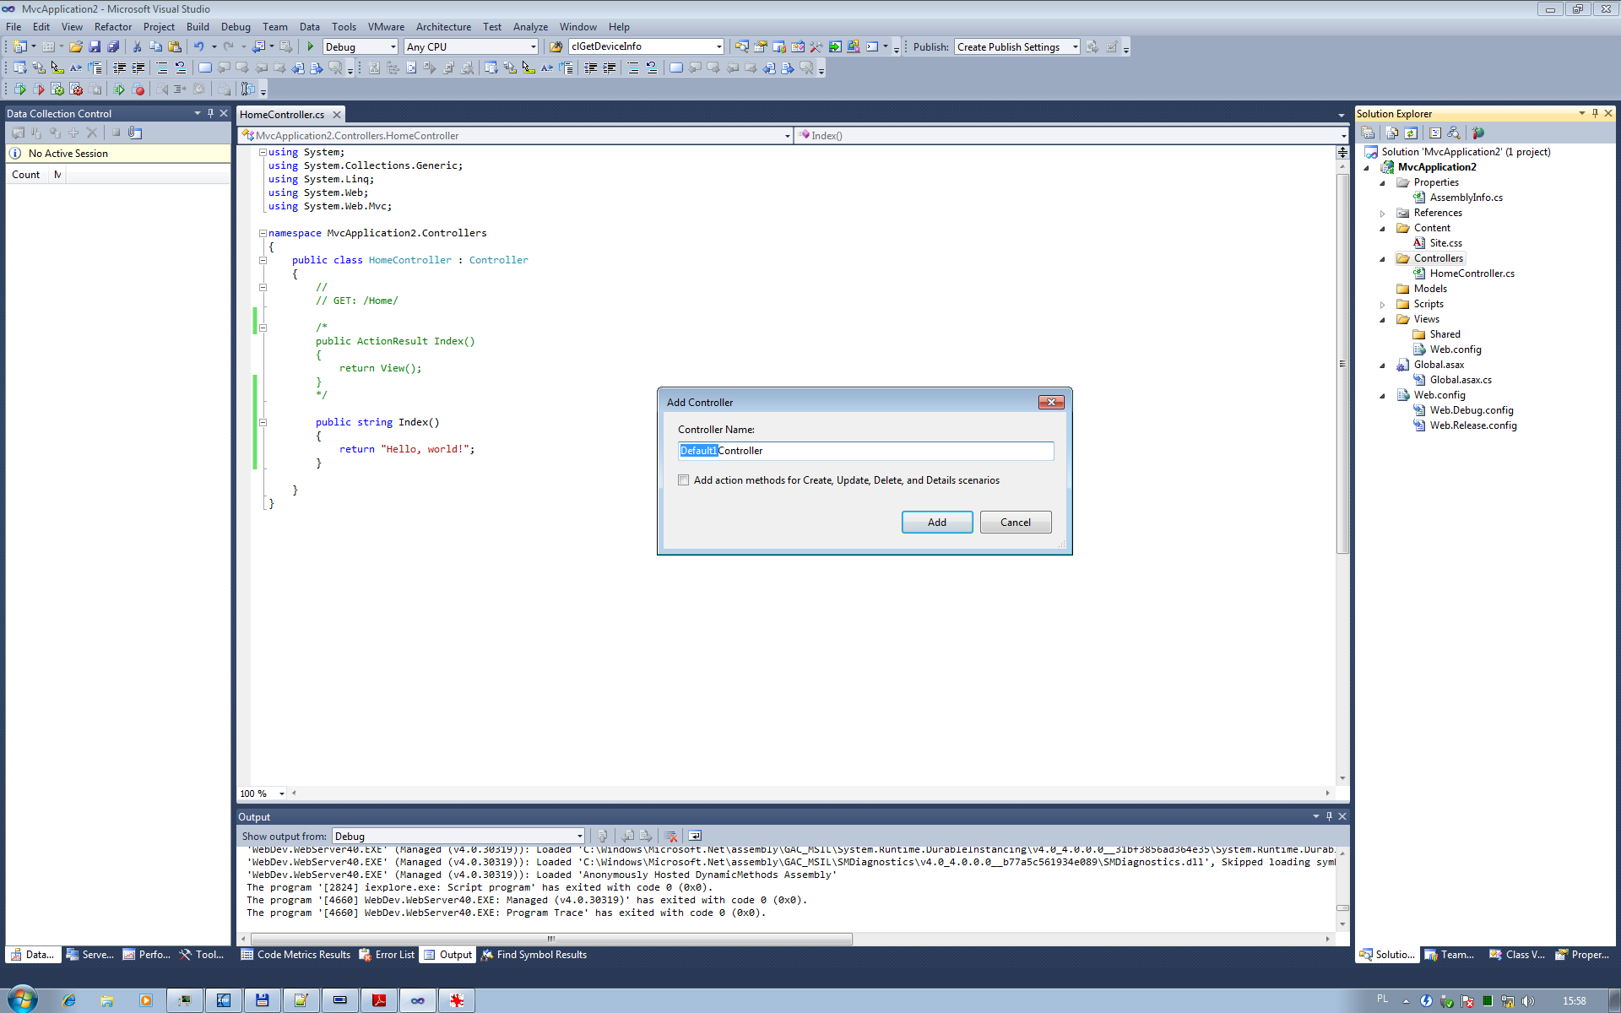Click the Output panel horizontal scrollbar thumb

pyautogui.click(x=551, y=939)
